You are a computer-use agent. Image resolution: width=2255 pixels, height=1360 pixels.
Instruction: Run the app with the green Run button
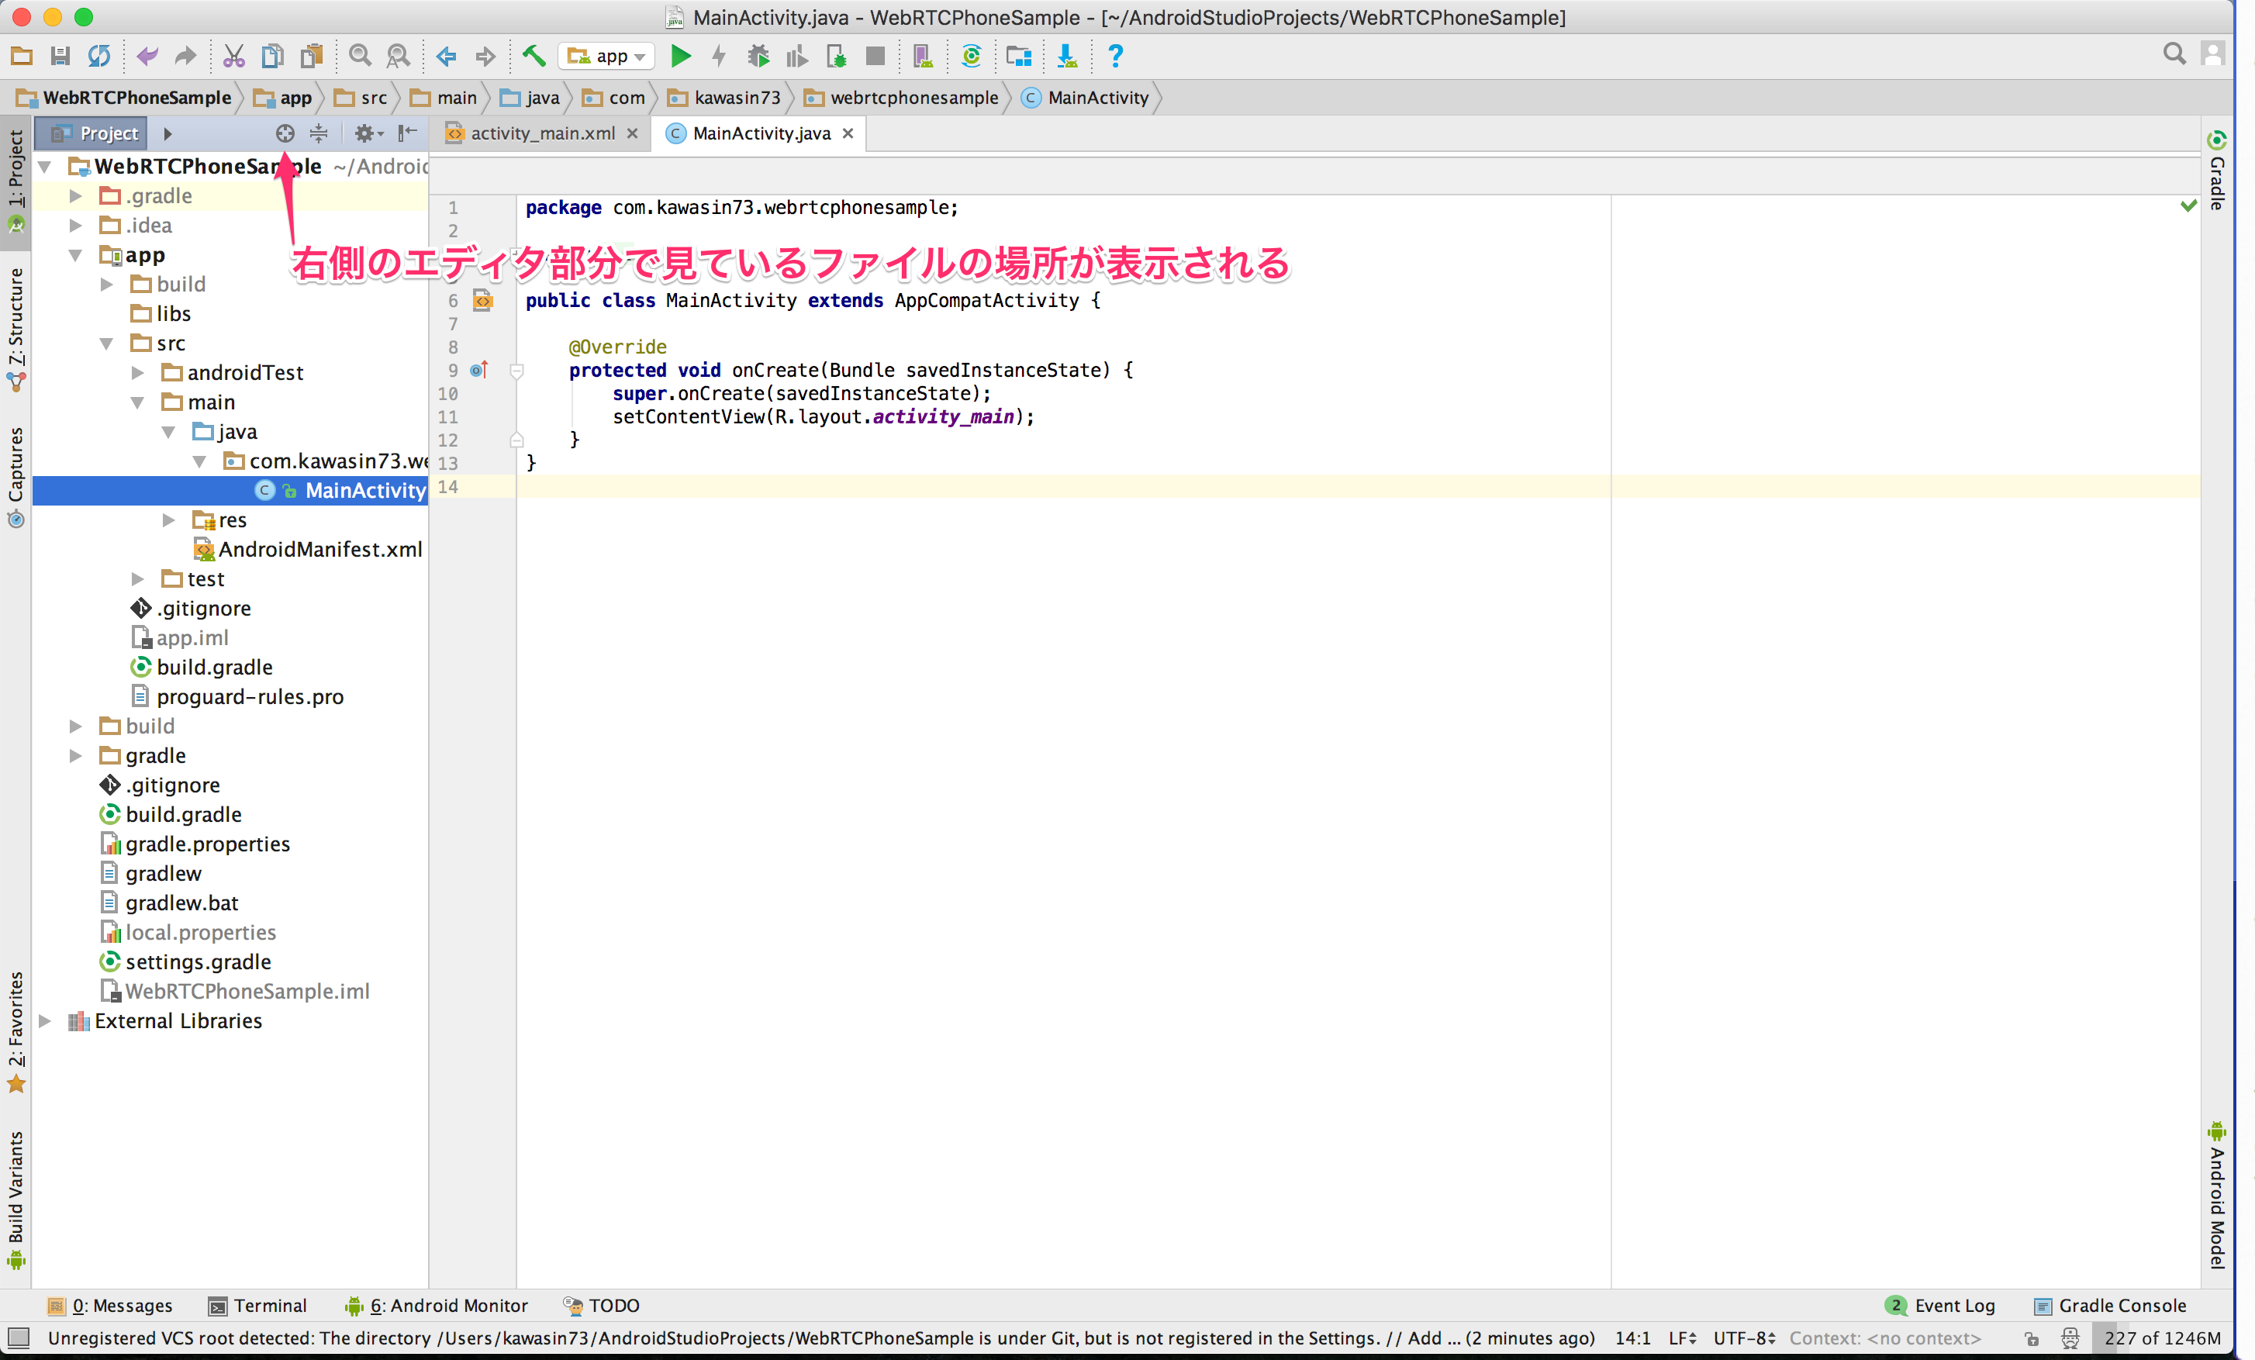(681, 56)
